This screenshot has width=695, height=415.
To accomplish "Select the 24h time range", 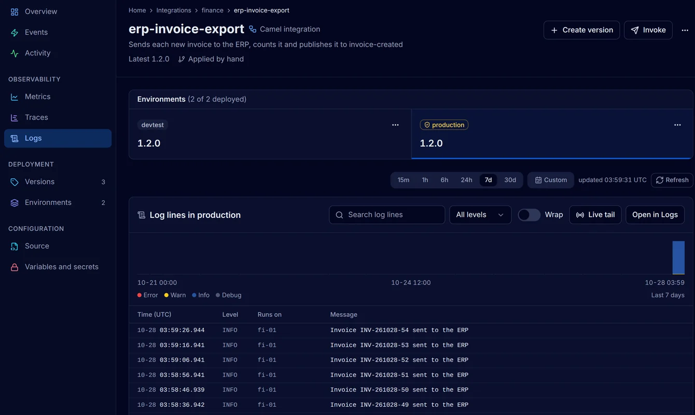I will 466,180.
